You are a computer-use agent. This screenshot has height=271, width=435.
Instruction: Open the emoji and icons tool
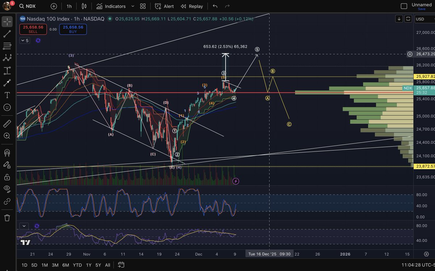tap(7, 107)
